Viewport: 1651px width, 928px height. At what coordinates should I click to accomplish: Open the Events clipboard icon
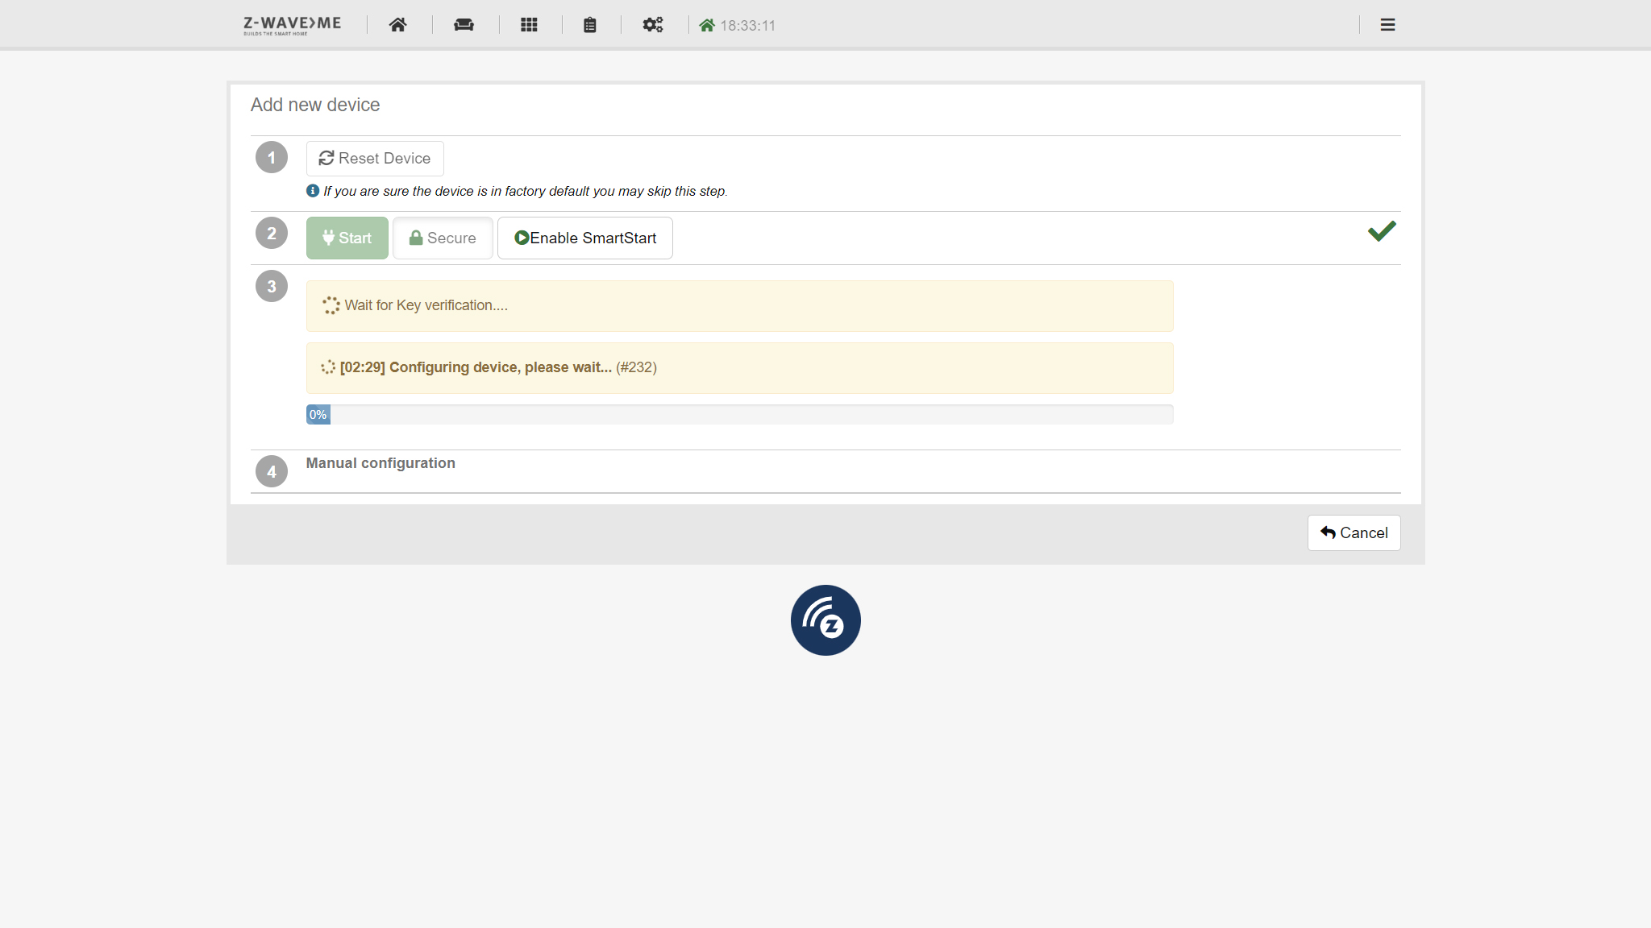click(x=590, y=25)
